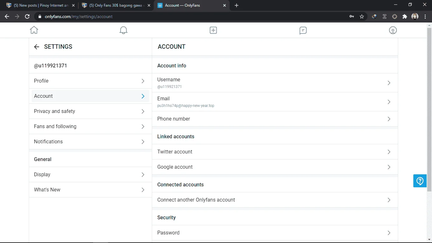This screenshot has height=243, width=432.
Task: Close the Only Fans 30$ tab
Action: [x=149, y=5]
